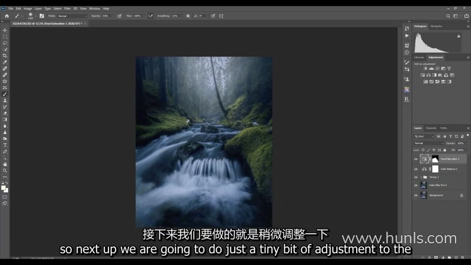Screen dimensions: 471x265
Task: Open the Properties info icon in the dock
Action: (x=407, y=53)
